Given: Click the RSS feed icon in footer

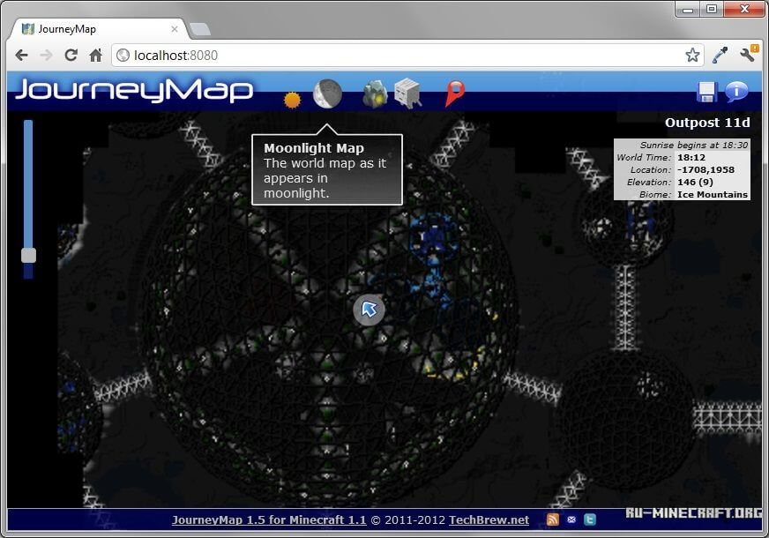Looking at the screenshot, I should [553, 519].
